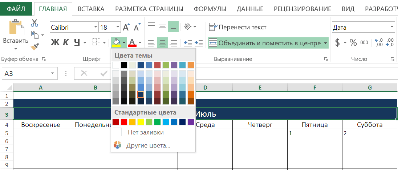Click the fill color paint bucket icon
Screen dimensions: 398x170
116,42
